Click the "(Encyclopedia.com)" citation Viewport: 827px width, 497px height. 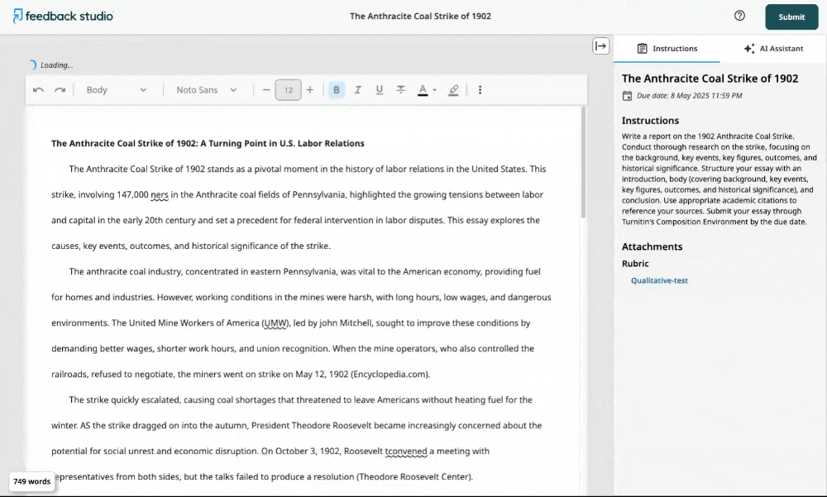(390, 375)
